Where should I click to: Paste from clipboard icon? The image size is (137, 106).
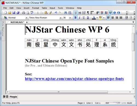point(46,13)
